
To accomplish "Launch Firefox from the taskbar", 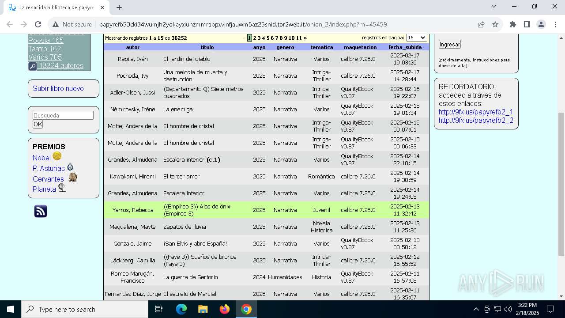I will click(x=225, y=309).
